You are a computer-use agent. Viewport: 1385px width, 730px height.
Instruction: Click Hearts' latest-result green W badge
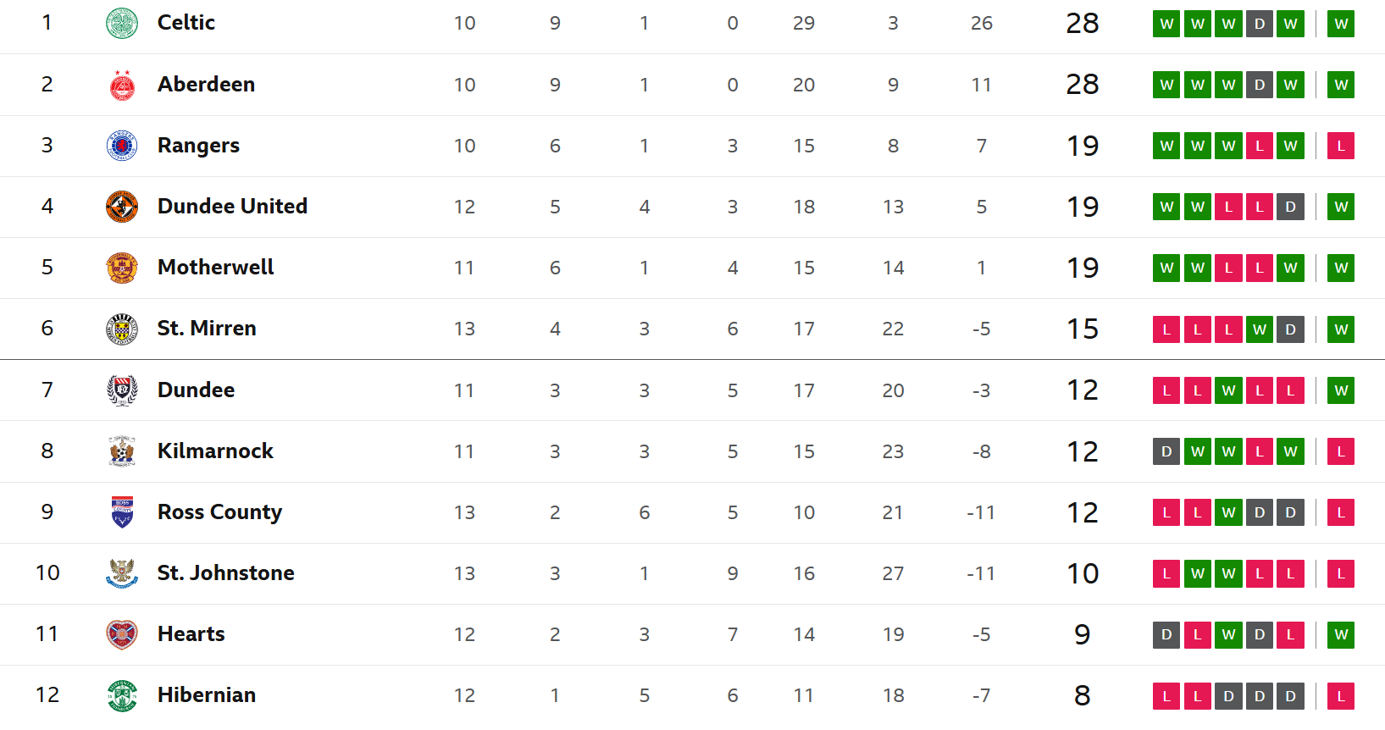tap(1341, 634)
